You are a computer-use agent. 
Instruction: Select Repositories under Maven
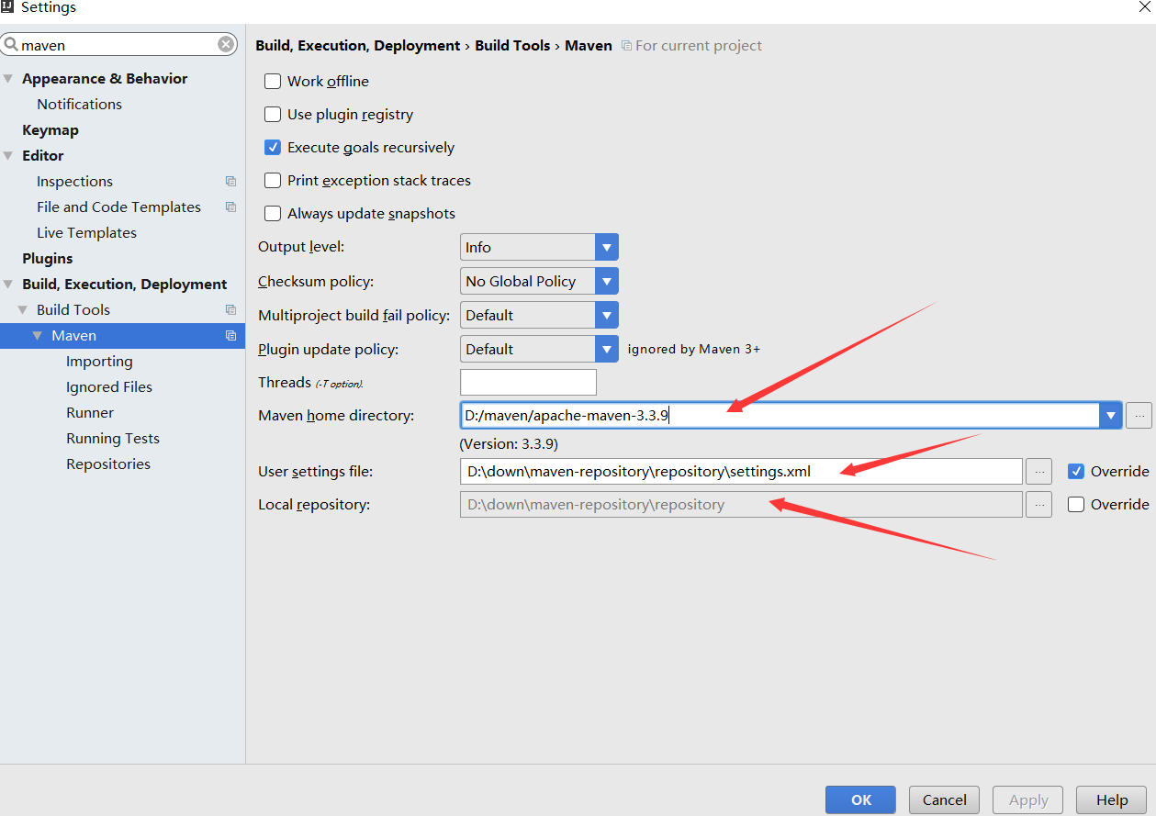[108, 464]
